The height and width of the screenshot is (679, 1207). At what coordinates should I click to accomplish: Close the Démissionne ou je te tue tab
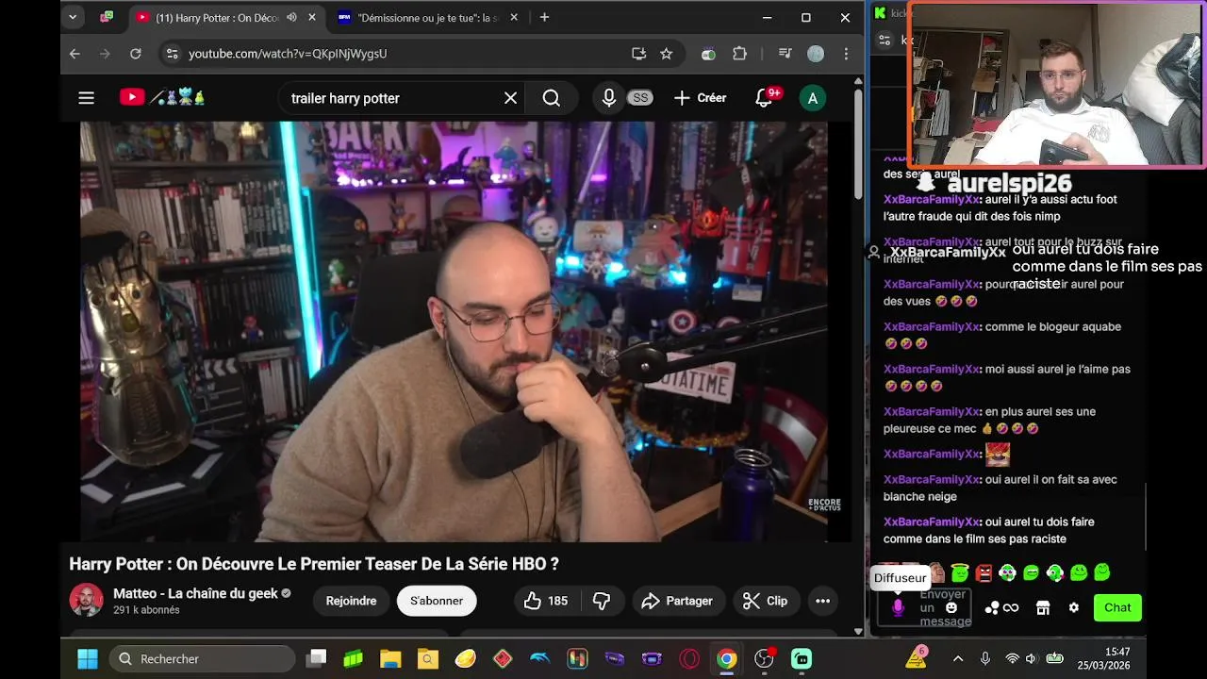pyautogui.click(x=514, y=17)
